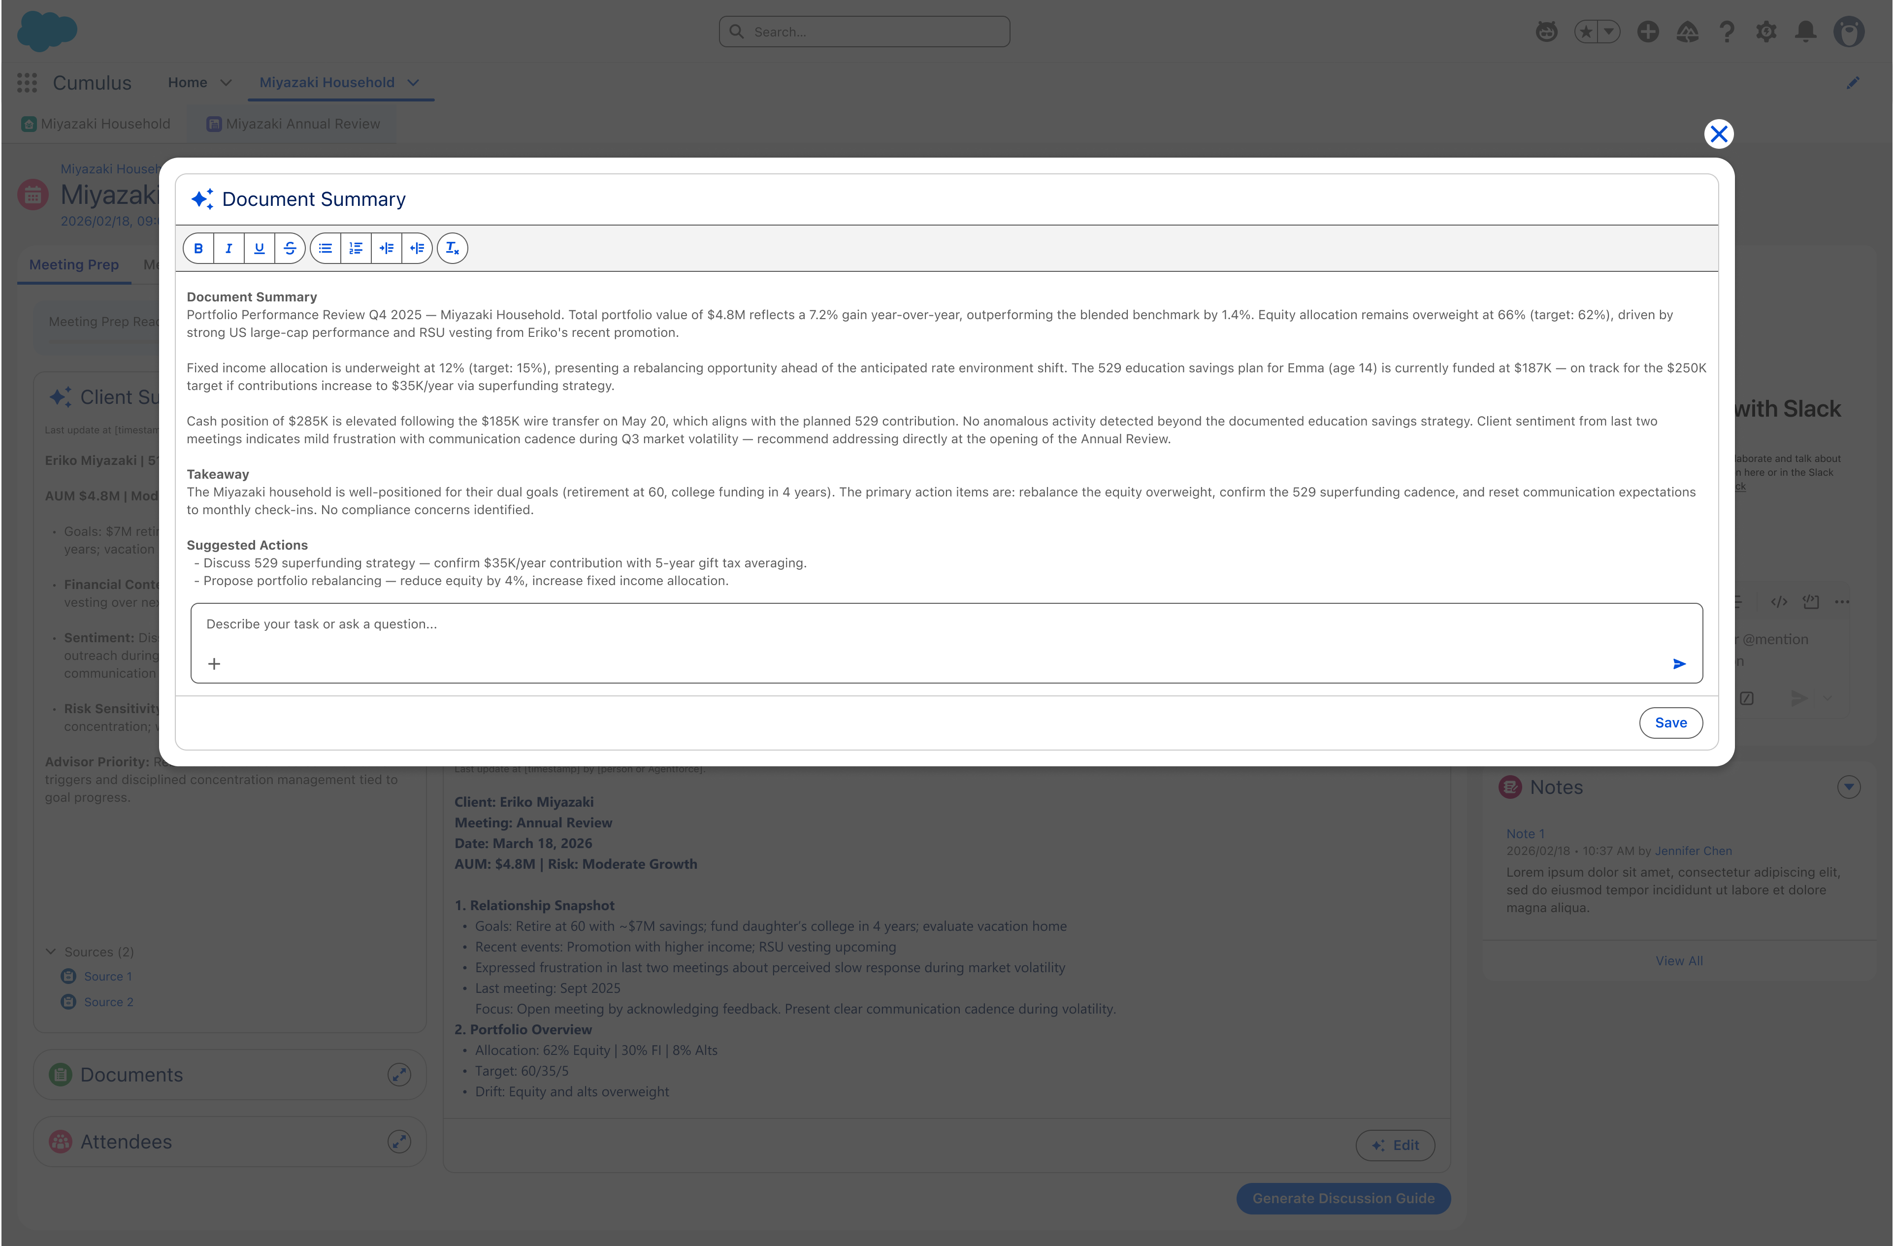Click the Notes panel icon
Screen dimensions: 1894x1246
1509,787
